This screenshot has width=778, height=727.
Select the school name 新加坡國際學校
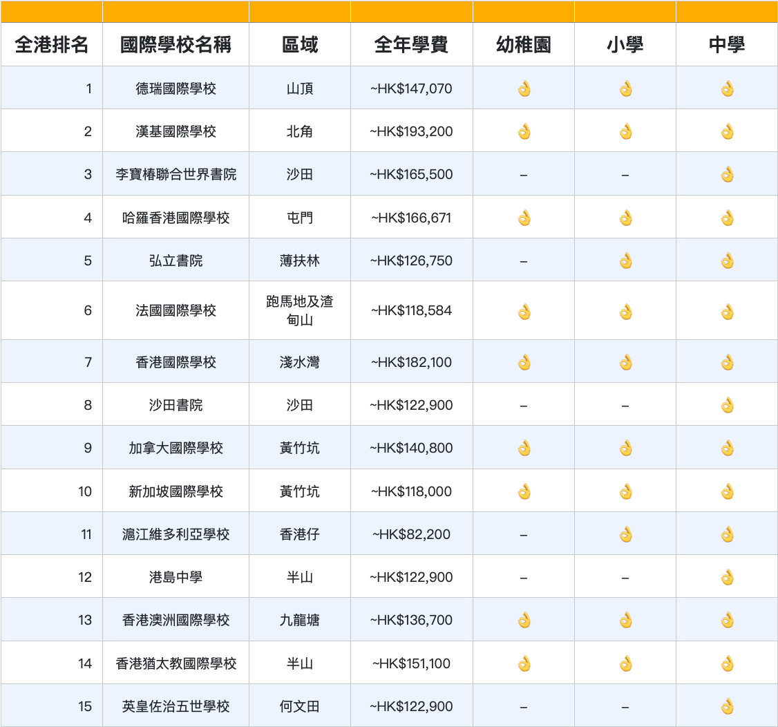click(175, 491)
